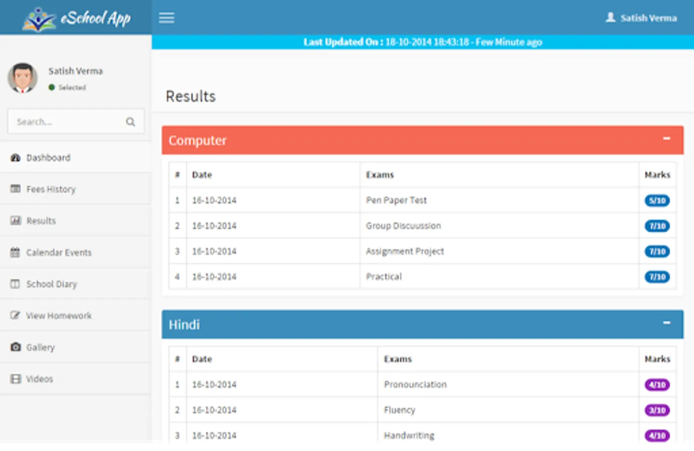Click the 5/10 marks badge for Pen Paper Test

657,200
